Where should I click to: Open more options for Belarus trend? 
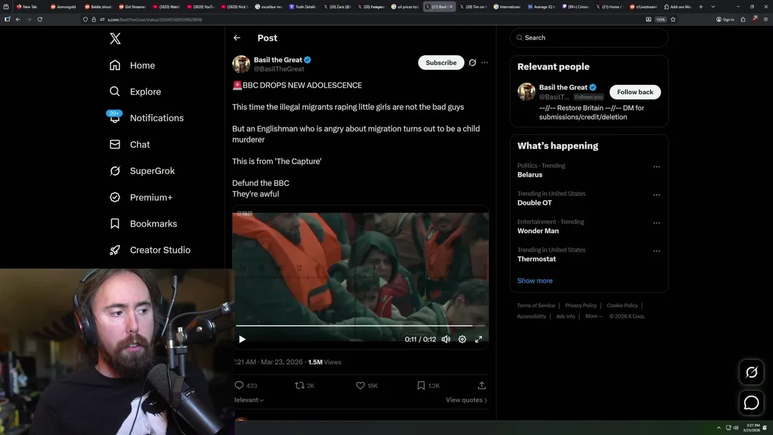point(656,167)
